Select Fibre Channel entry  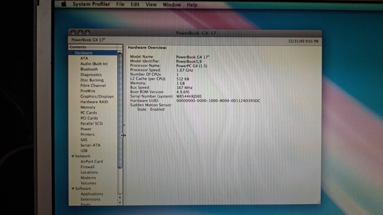coord(93,85)
